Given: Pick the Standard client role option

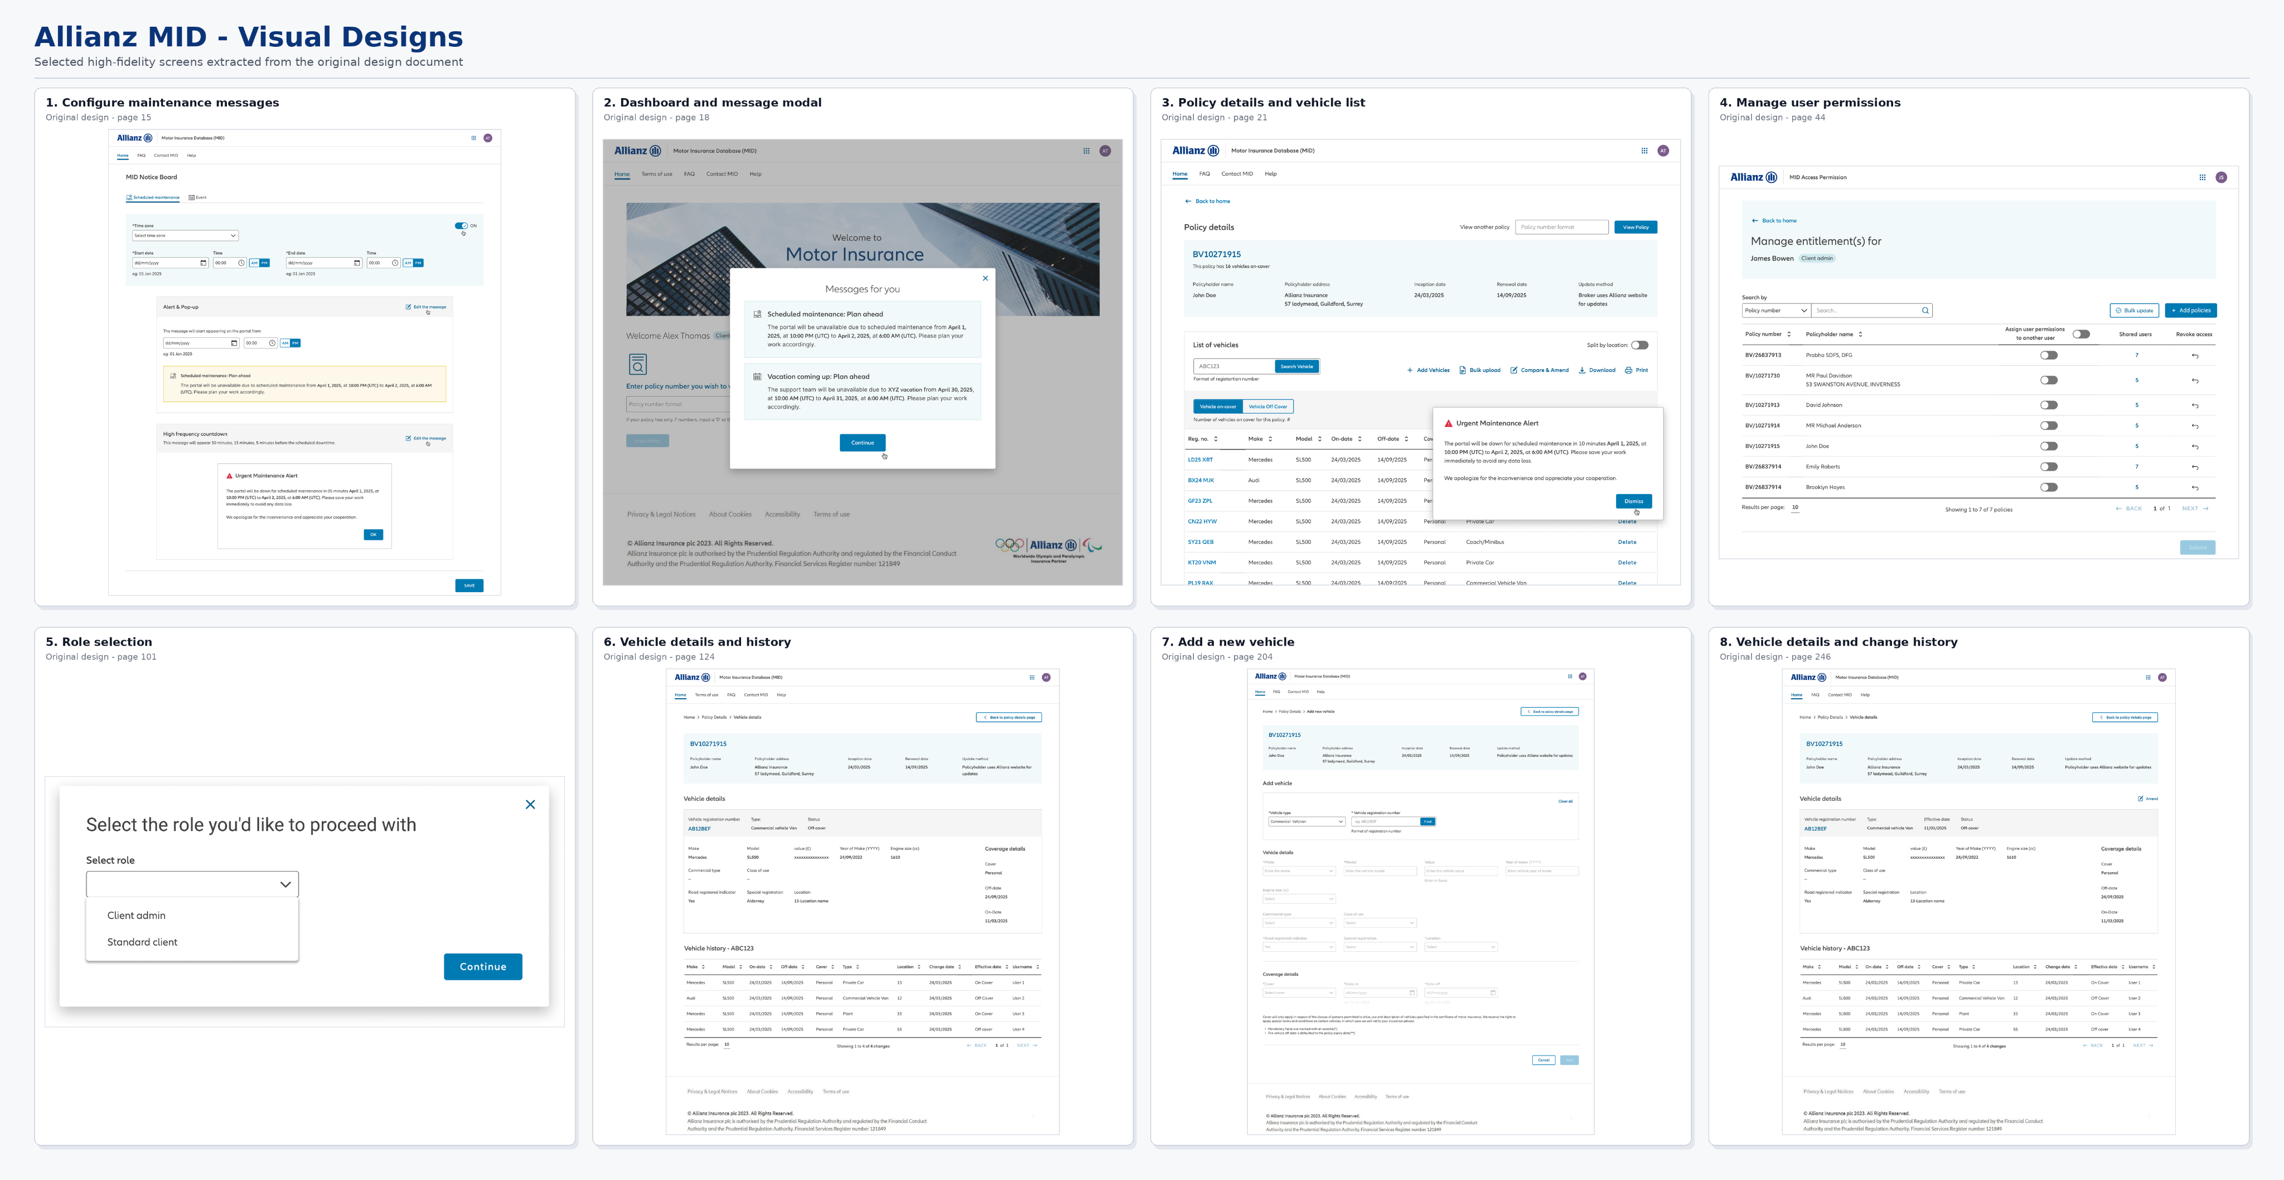Looking at the screenshot, I should 142,942.
